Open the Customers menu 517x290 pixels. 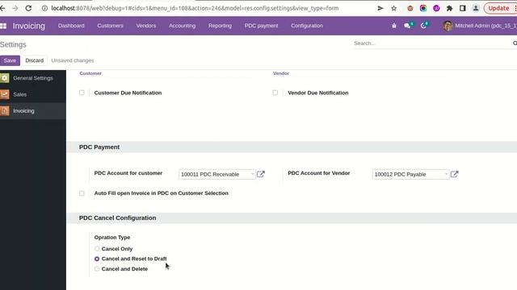(x=110, y=26)
